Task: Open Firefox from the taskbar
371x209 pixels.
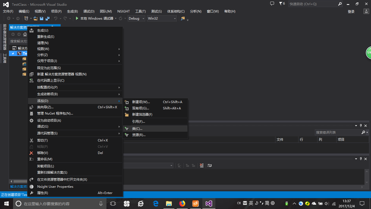Action: click(x=182, y=203)
